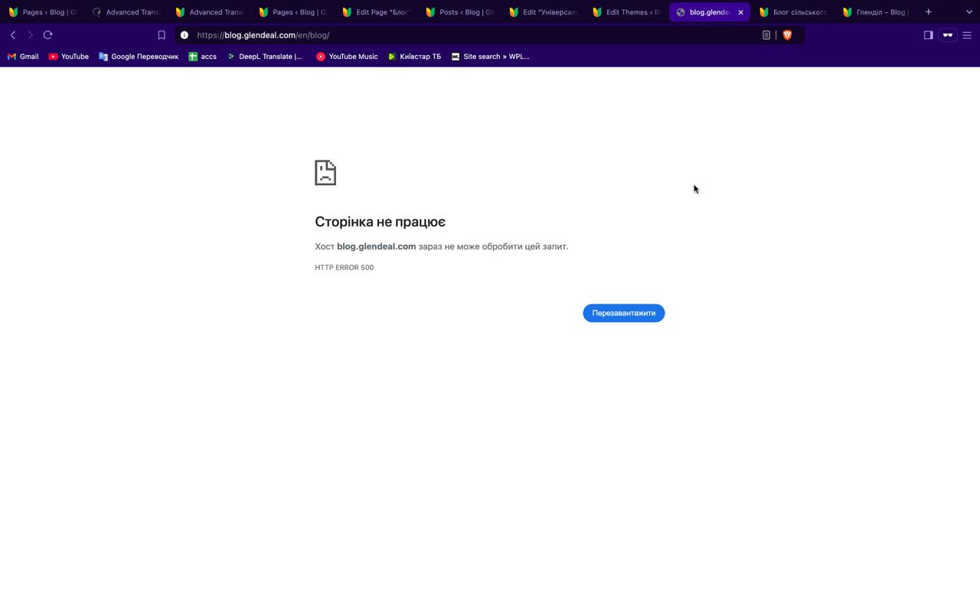Open a new tab with plus icon

[928, 12]
